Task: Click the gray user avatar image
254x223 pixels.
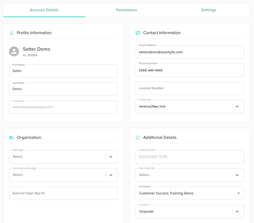Action: [14, 51]
